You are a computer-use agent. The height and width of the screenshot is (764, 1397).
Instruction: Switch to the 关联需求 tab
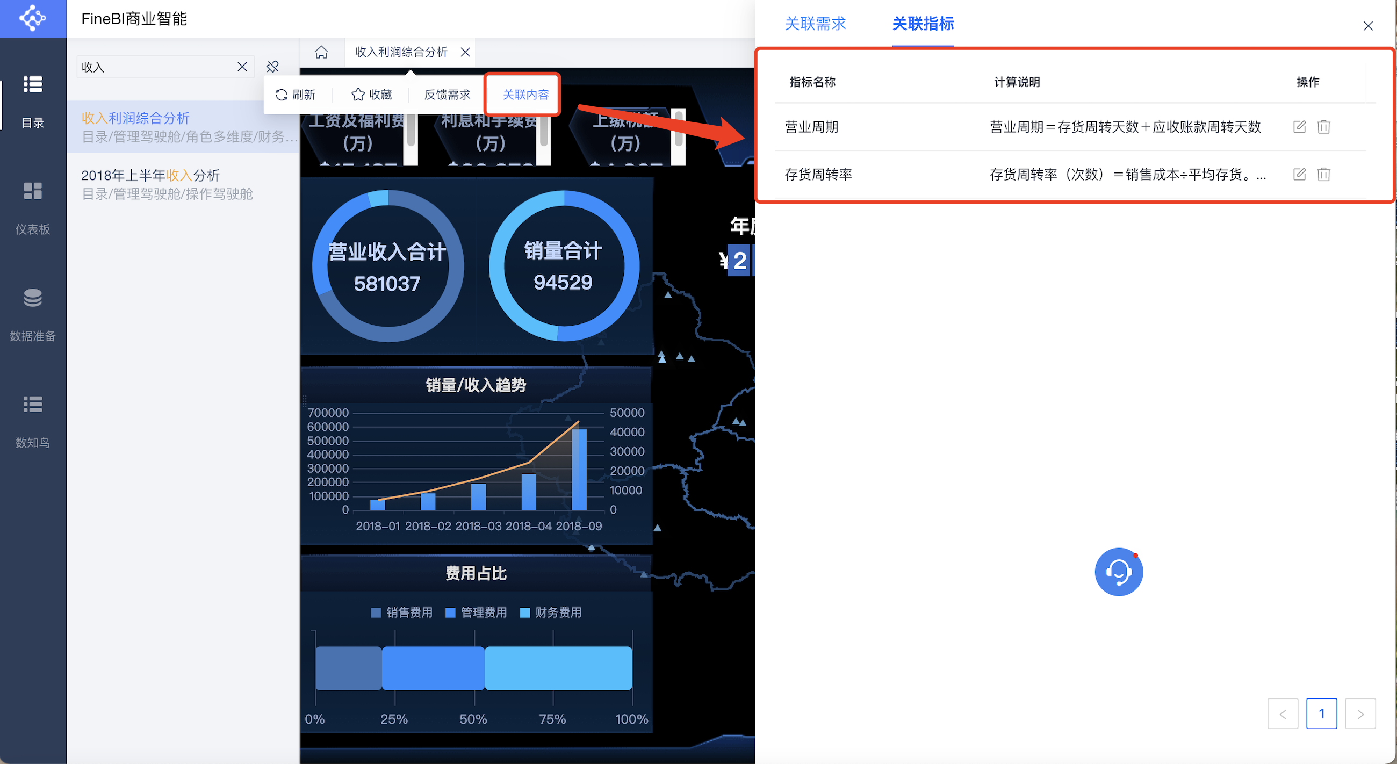pos(815,24)
